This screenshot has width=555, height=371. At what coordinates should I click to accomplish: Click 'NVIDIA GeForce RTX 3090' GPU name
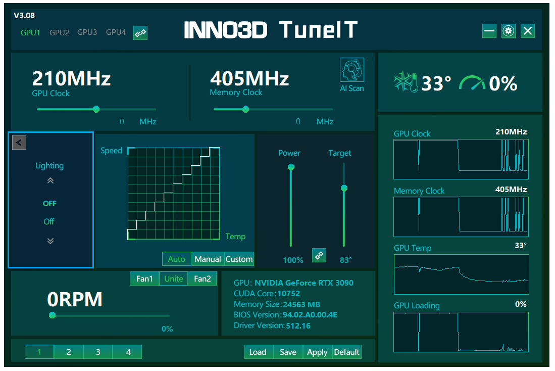[304, 283]
